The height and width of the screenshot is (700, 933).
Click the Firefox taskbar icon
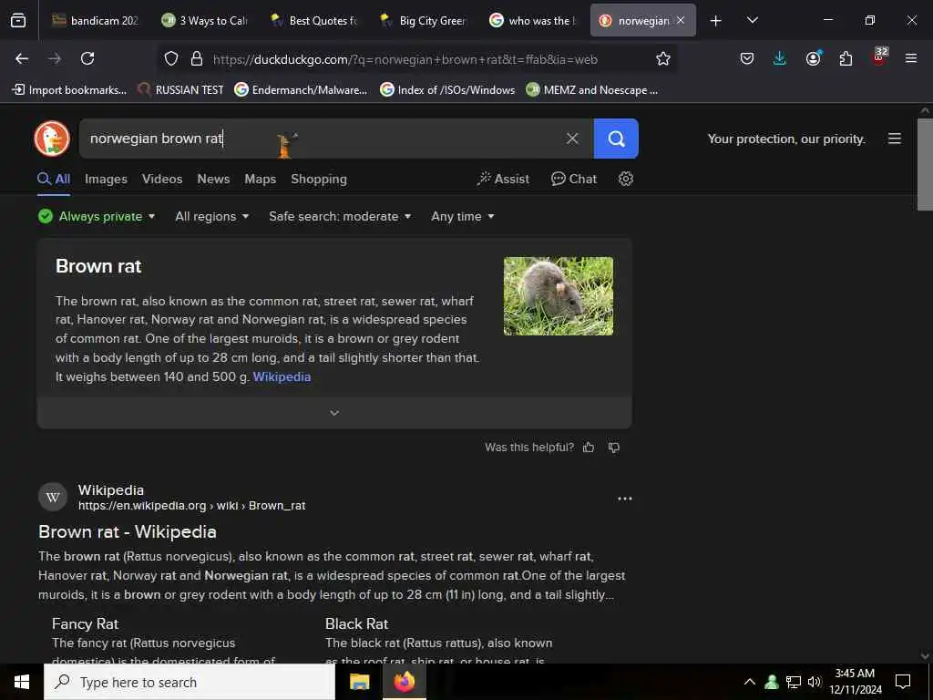[404, 682]
